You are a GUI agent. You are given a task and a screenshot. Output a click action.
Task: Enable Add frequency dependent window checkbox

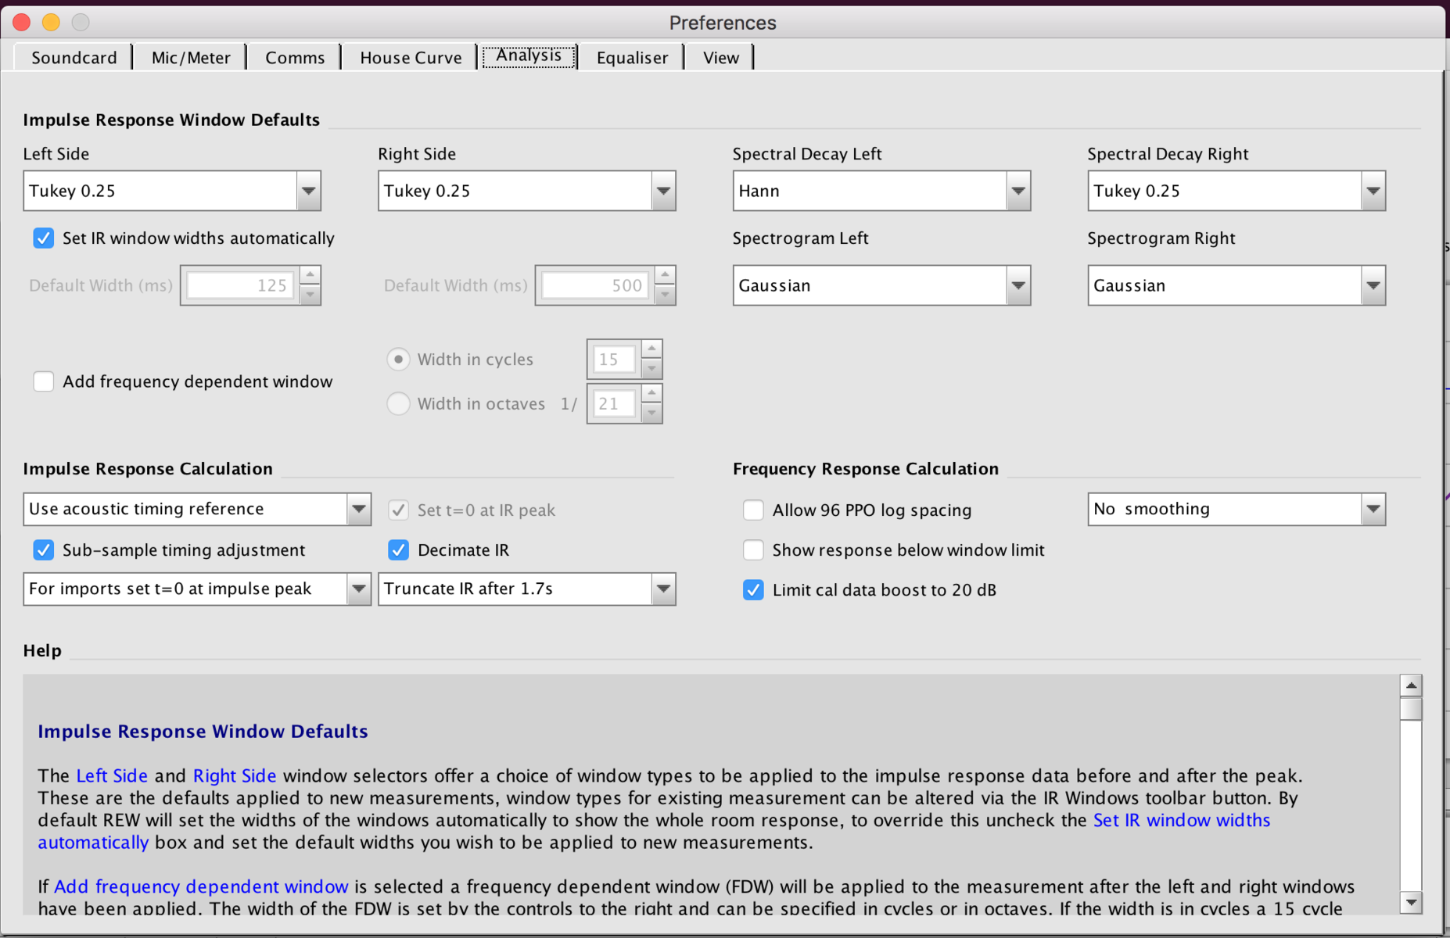(44, 381)
